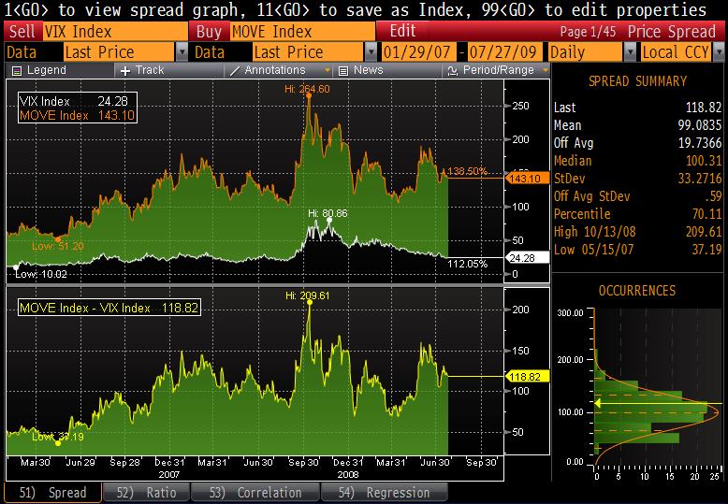Click the yellow arrow marker in Occurrences histogram
This screenshot has height=504, width=728.
[598, 404]
